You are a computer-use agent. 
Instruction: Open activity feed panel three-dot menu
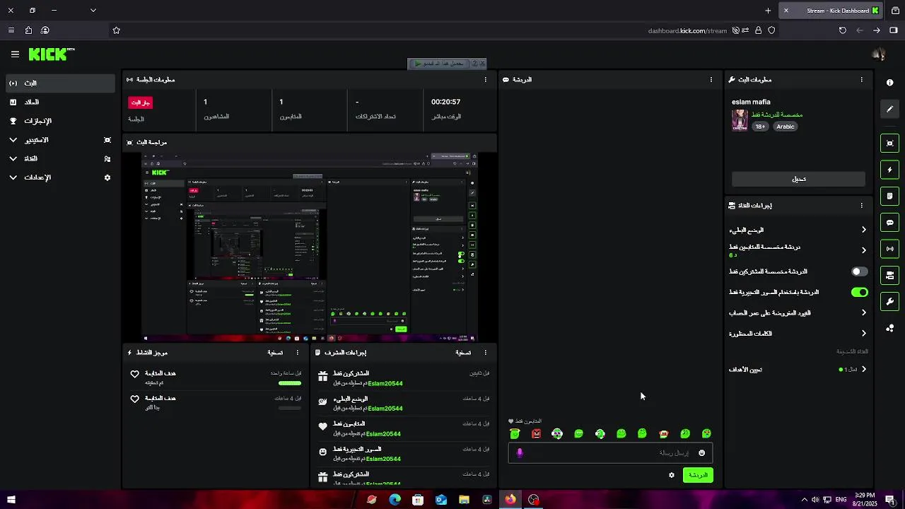tap(297, 352)
